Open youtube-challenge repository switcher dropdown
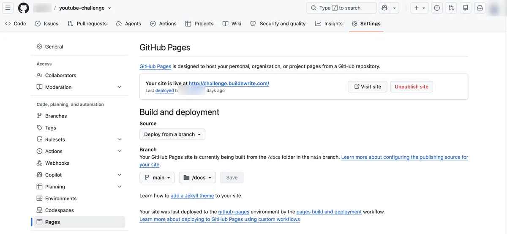The width and height of the screenshot is (507, 234). click(x=85, y=8)
